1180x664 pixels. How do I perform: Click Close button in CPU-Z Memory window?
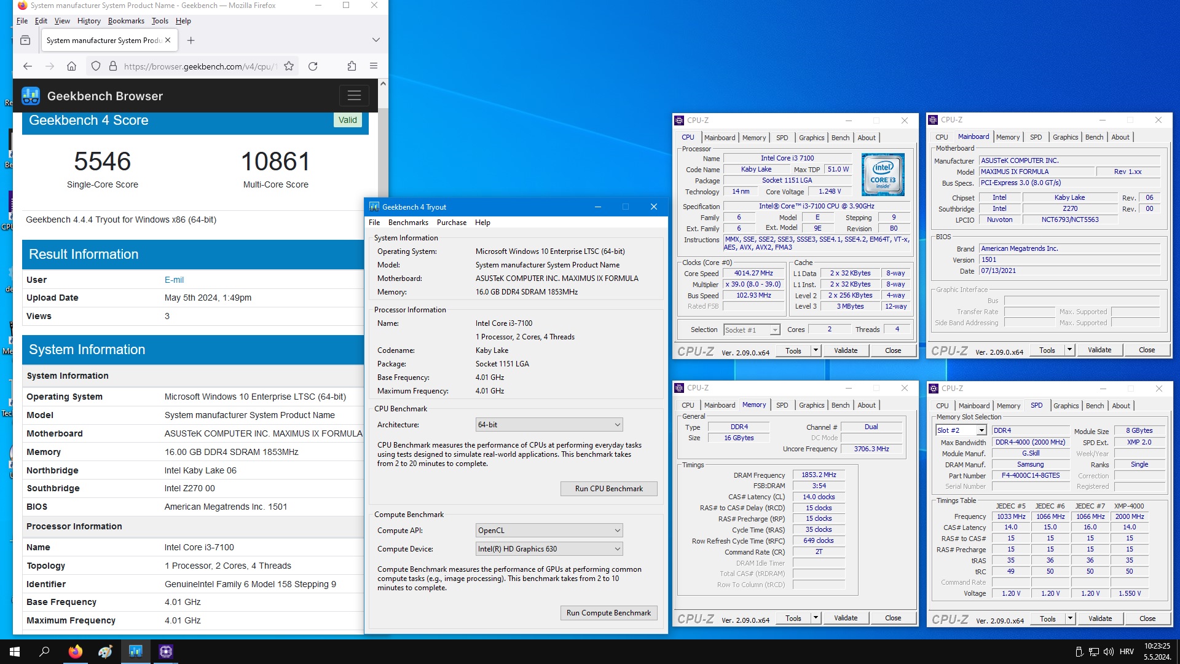click(893, 618)
